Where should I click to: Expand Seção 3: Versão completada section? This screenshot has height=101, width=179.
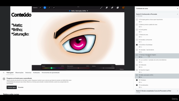click(177, 91)
